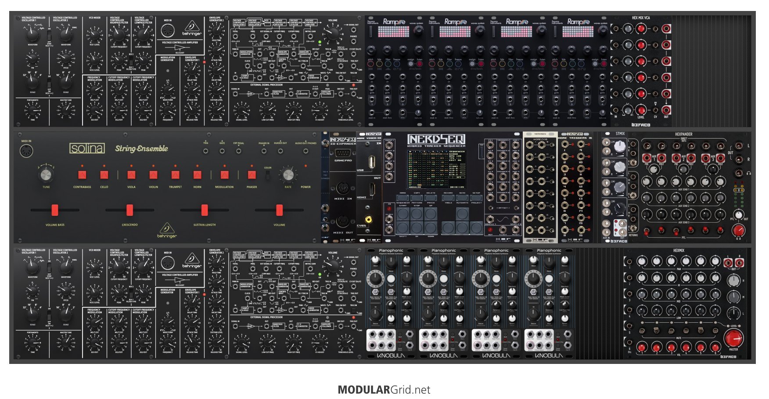The image size is (769, 399).
Task: Click the yellow CVBS RCA jack
Action: pos(369,219)
